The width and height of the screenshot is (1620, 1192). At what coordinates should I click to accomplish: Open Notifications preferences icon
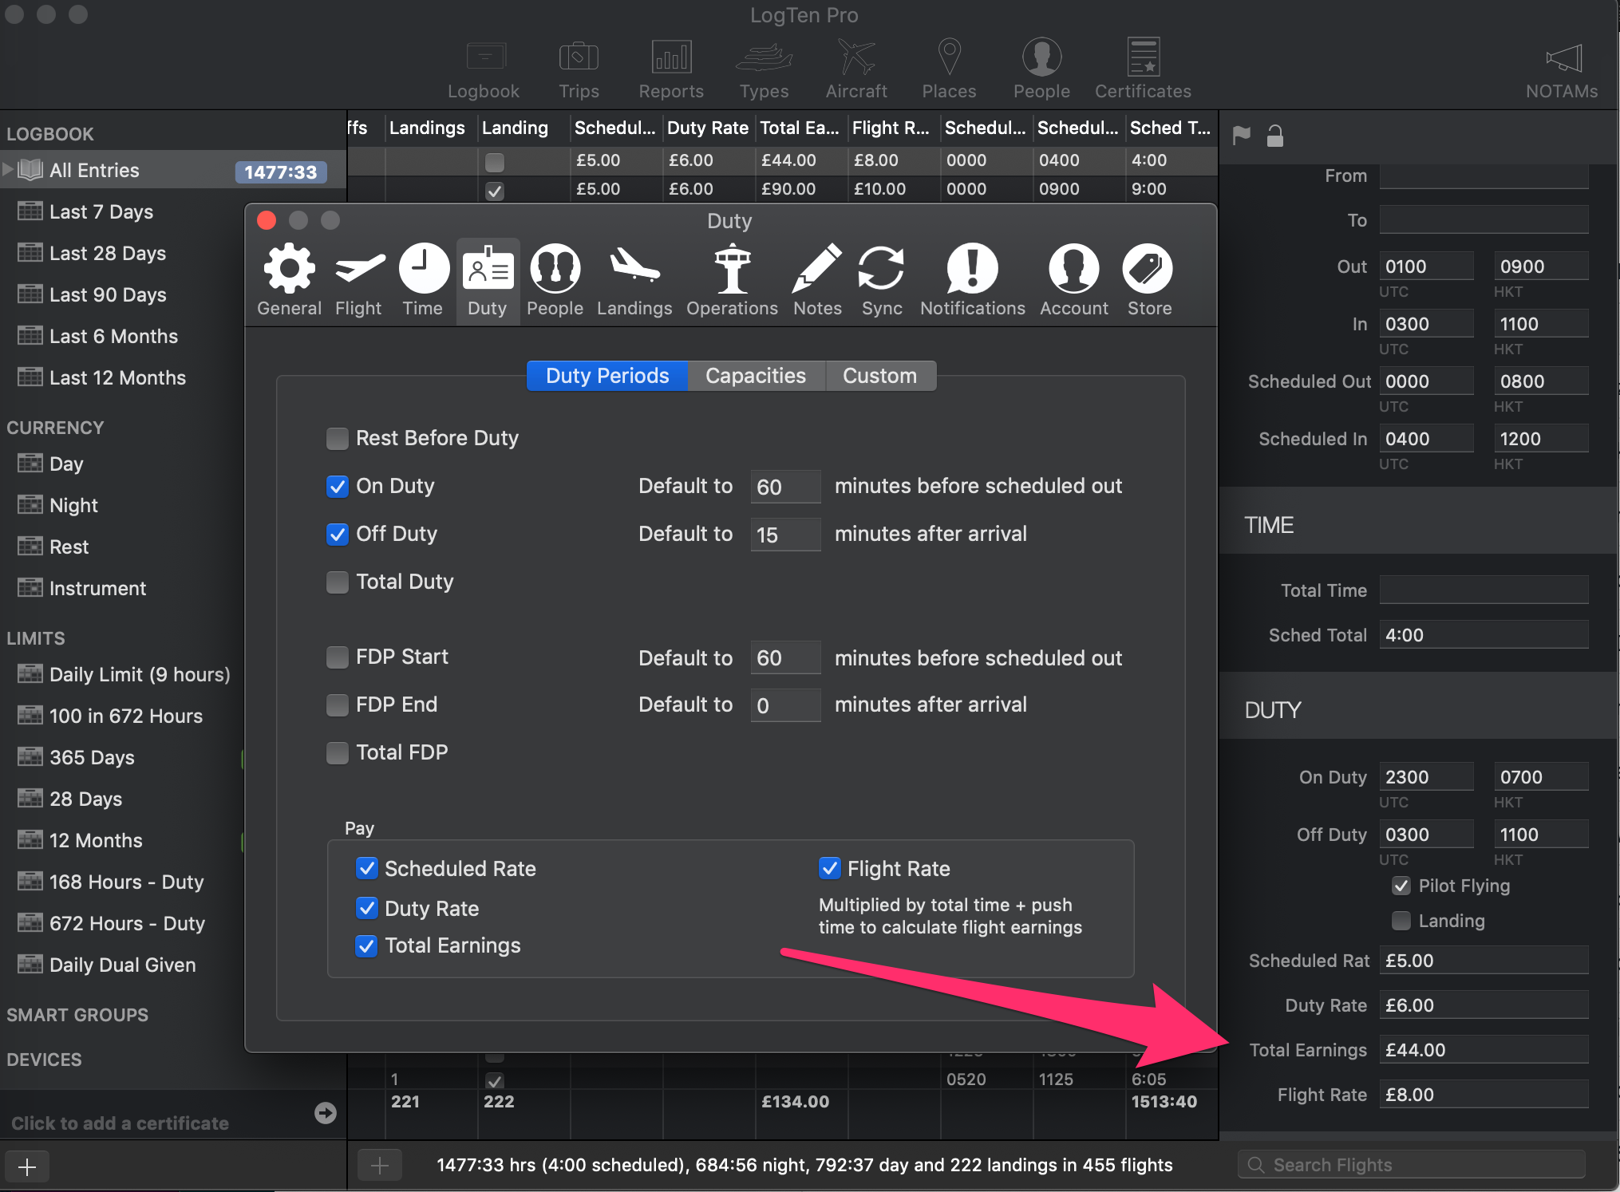coord(972,269)
